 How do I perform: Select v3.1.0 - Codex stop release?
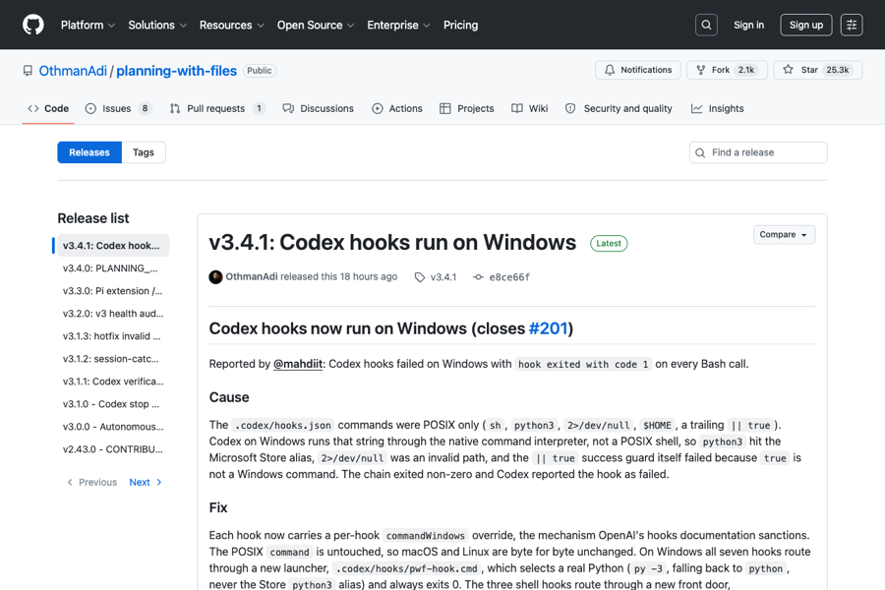111,404
